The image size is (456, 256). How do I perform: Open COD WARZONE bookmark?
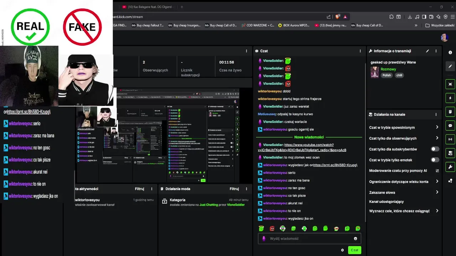pyautogui.click(x=258, y=25)
